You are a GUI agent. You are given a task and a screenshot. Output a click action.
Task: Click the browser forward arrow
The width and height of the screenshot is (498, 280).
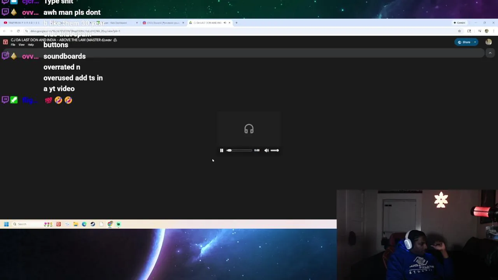[11, 31]
